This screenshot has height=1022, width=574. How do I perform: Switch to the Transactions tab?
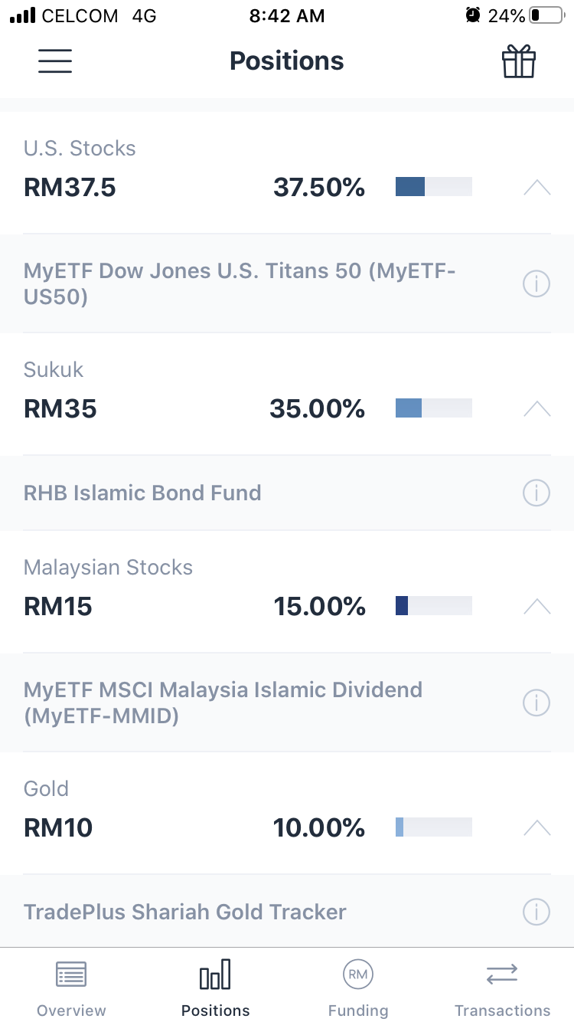pos(502,988)
